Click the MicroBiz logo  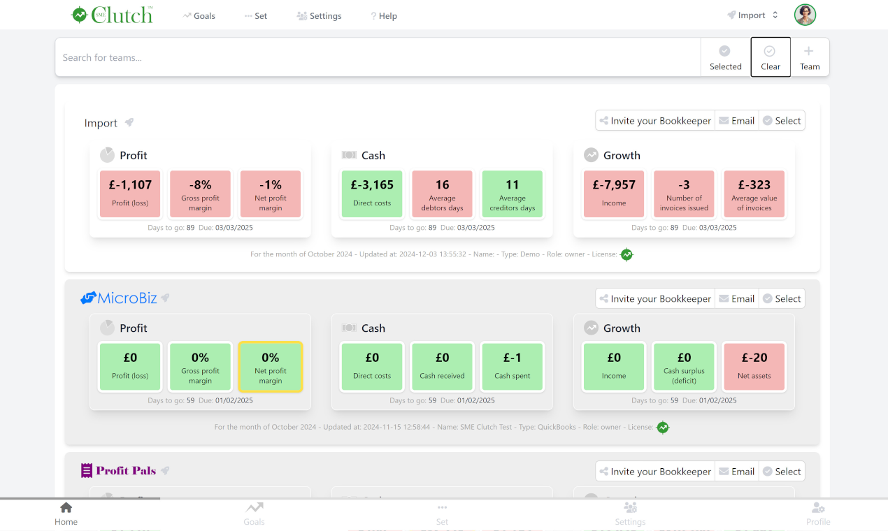[118, 298]
